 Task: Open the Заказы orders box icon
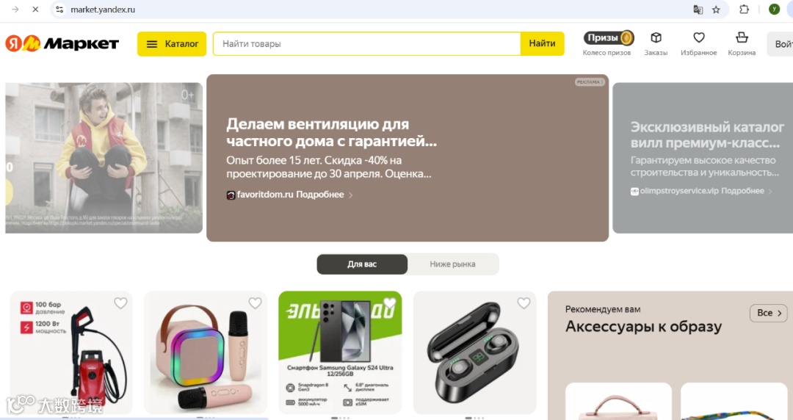(656, 38)
